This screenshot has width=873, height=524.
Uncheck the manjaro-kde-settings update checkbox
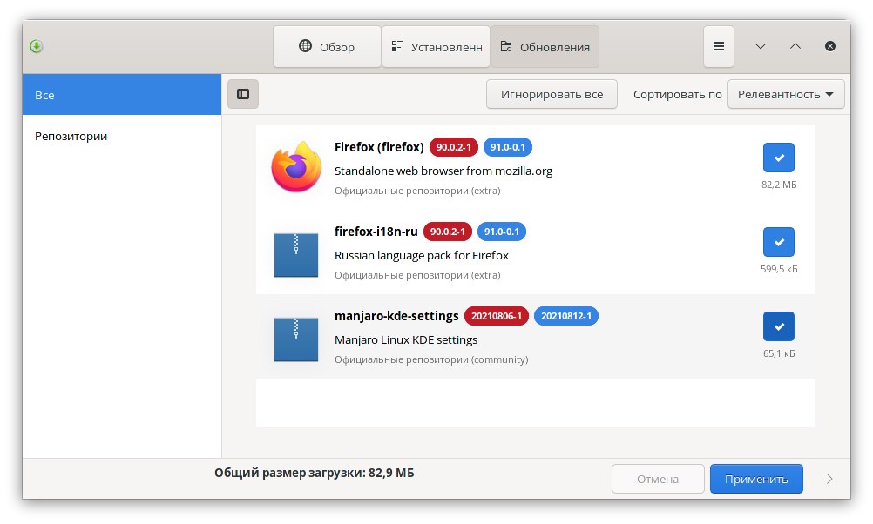tap(778, 326)
